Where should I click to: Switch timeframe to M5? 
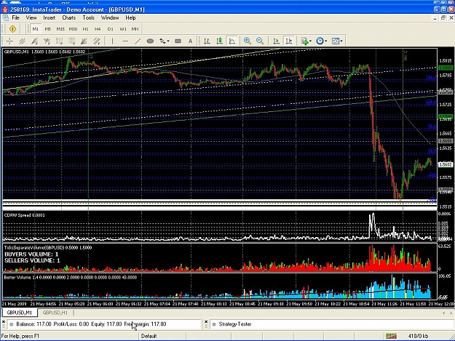click(x=48, y=29)
